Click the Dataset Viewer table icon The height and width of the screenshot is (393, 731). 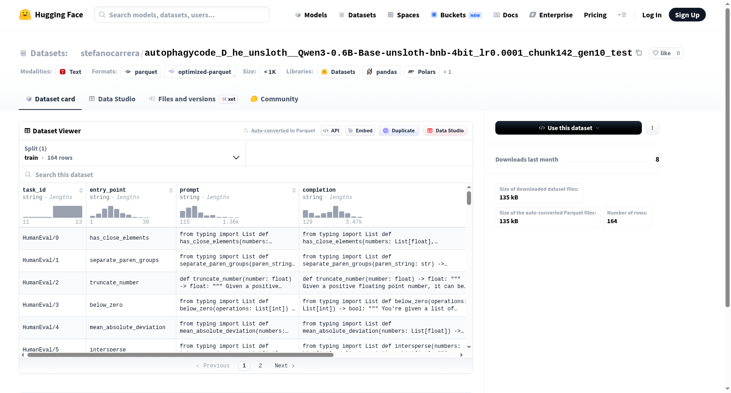click(27, 131)
